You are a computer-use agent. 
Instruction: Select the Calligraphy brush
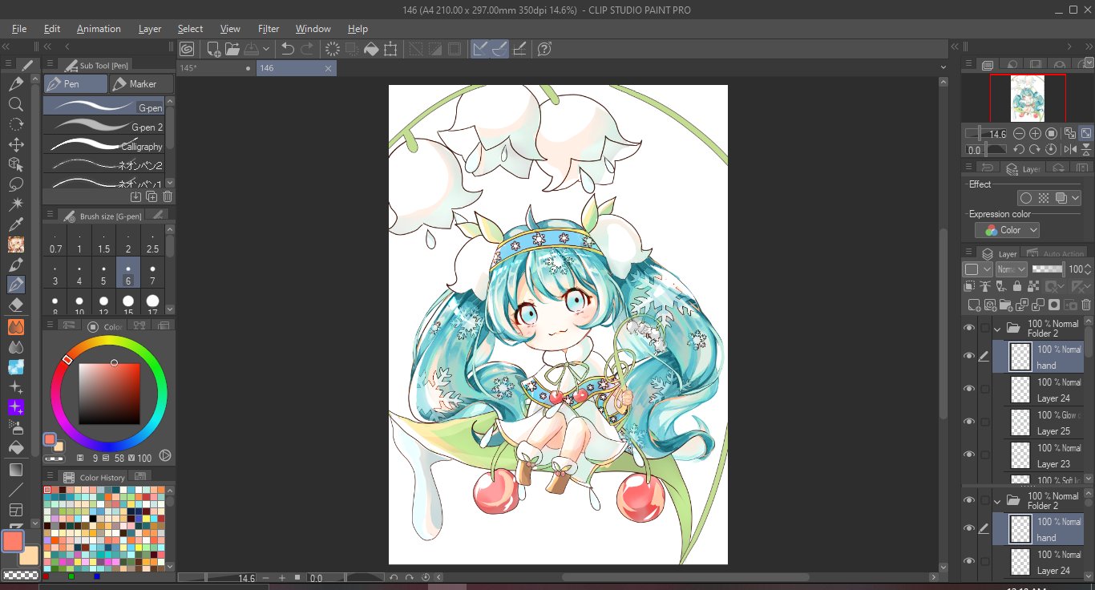[x=103, y=145]
